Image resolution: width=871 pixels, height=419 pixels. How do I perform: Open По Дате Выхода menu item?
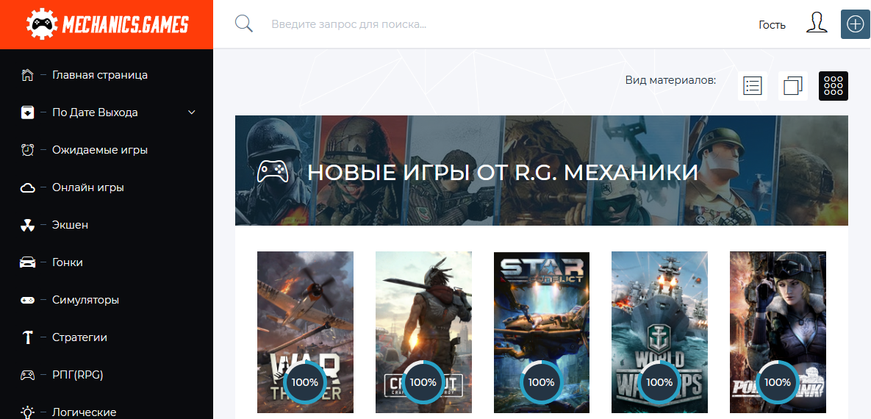click(95, 112)
